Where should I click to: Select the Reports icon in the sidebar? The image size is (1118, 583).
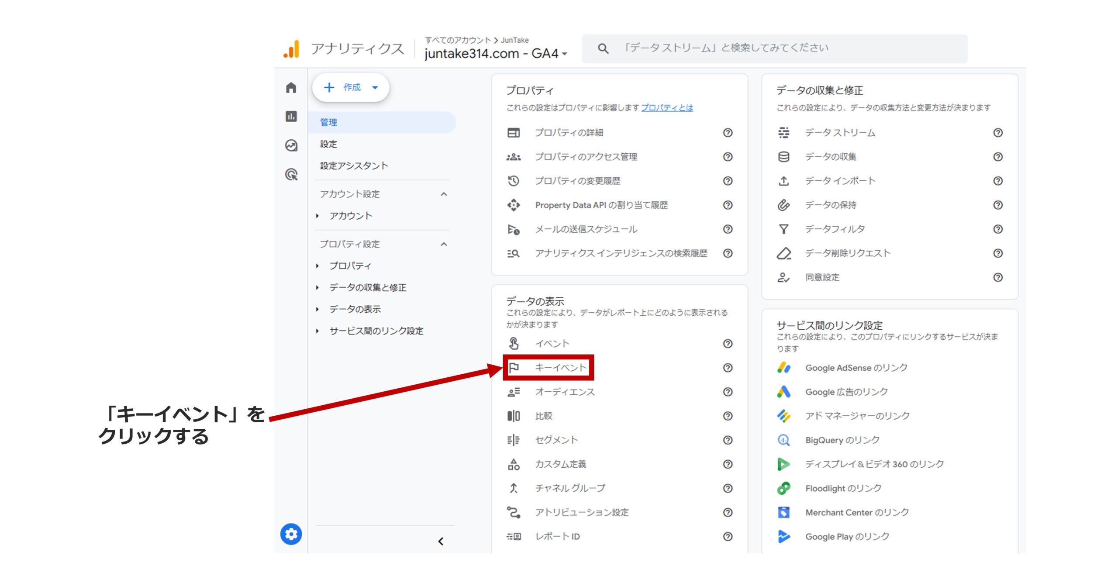click(291, 117)
